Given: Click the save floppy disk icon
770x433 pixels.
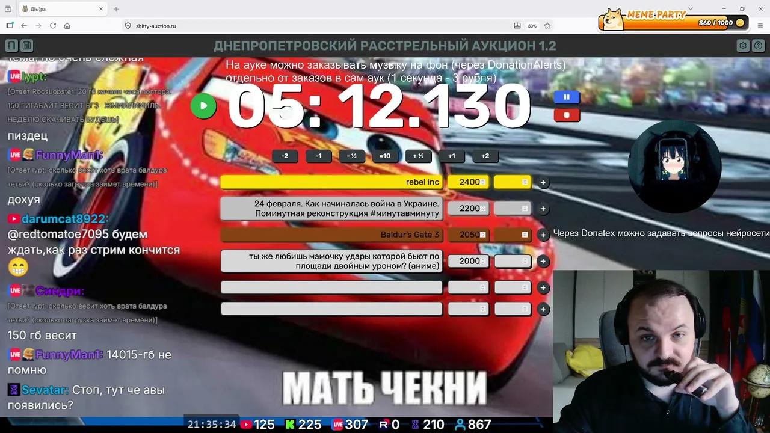Looking at the screenshot, I should tap(26, 46).
